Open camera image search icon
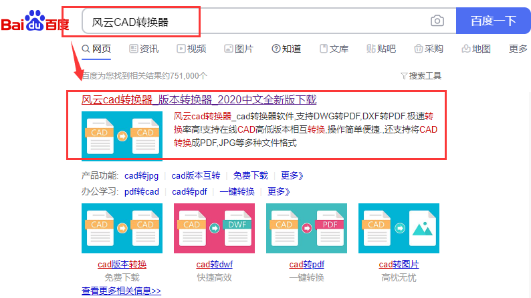This screenshot has width=531, height=298. tap(437, 21)
